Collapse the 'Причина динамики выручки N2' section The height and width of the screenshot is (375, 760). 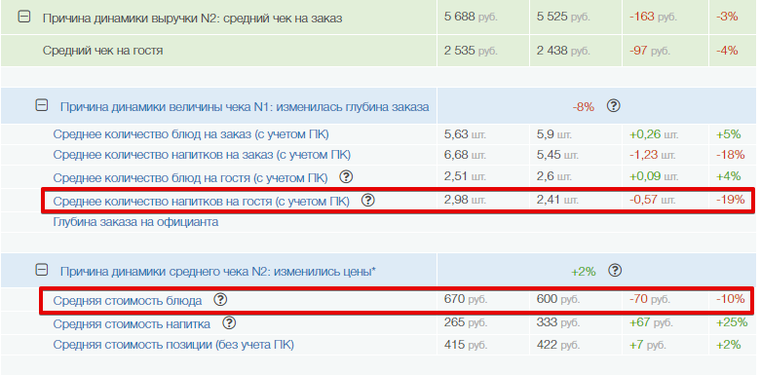click(24, 17)
